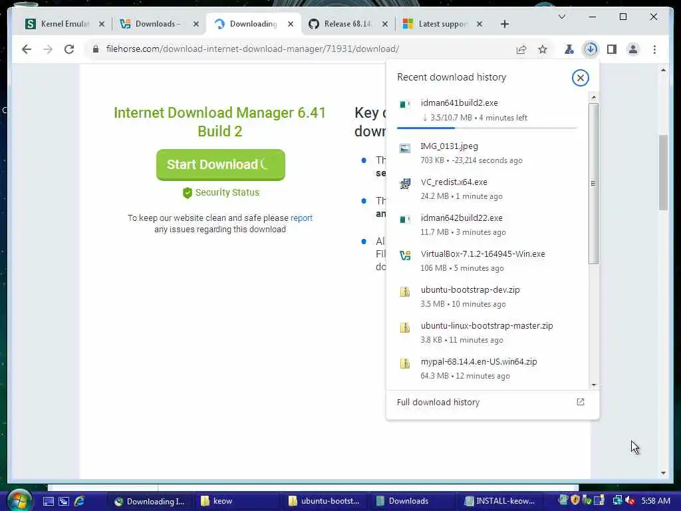Switch to the INSTALL-keow... taskbar button

click(x=501, y=501)
